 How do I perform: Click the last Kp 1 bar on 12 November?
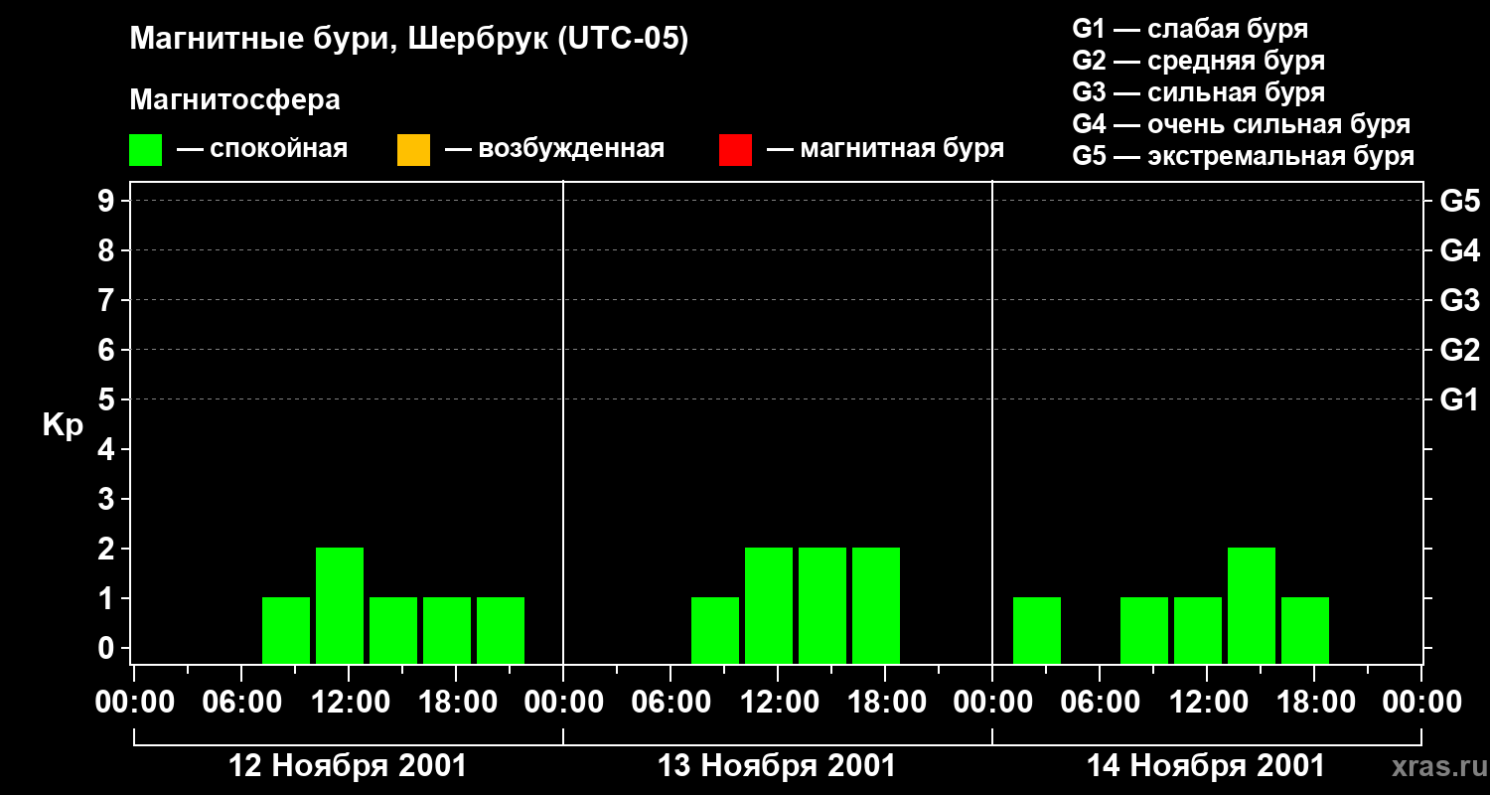[501, 630]
